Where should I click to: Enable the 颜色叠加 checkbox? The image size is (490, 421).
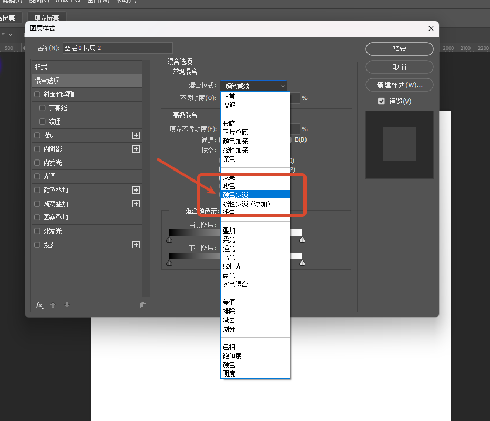click(37, 190)
